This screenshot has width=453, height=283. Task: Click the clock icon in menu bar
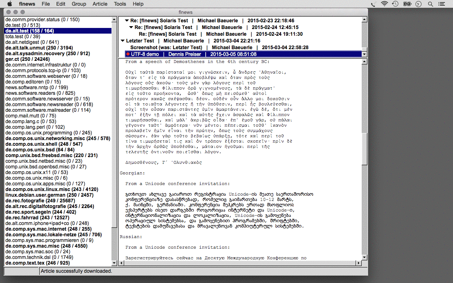coord(419,4)
